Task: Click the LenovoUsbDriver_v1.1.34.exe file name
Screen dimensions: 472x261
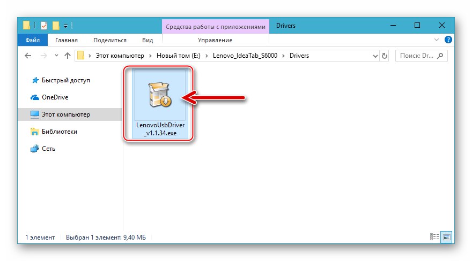Action: click(x=160, y=129)
